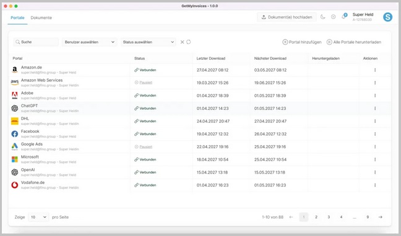The width and height of the screenshot is (401, 236).
Task: Click Portal hinzufügen button
Action: click(302, 42)
